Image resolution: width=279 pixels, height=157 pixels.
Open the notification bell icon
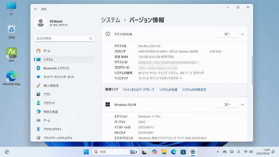point(273,152)
